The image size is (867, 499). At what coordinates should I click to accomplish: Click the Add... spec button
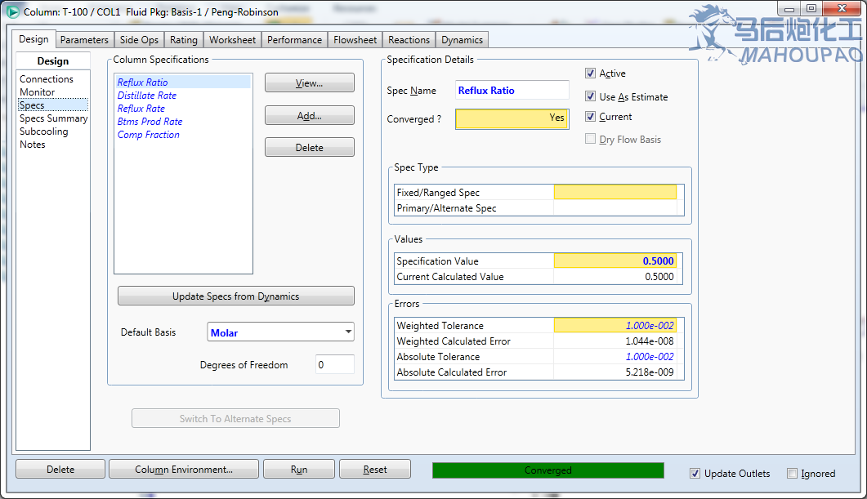(x=310, y=115)
